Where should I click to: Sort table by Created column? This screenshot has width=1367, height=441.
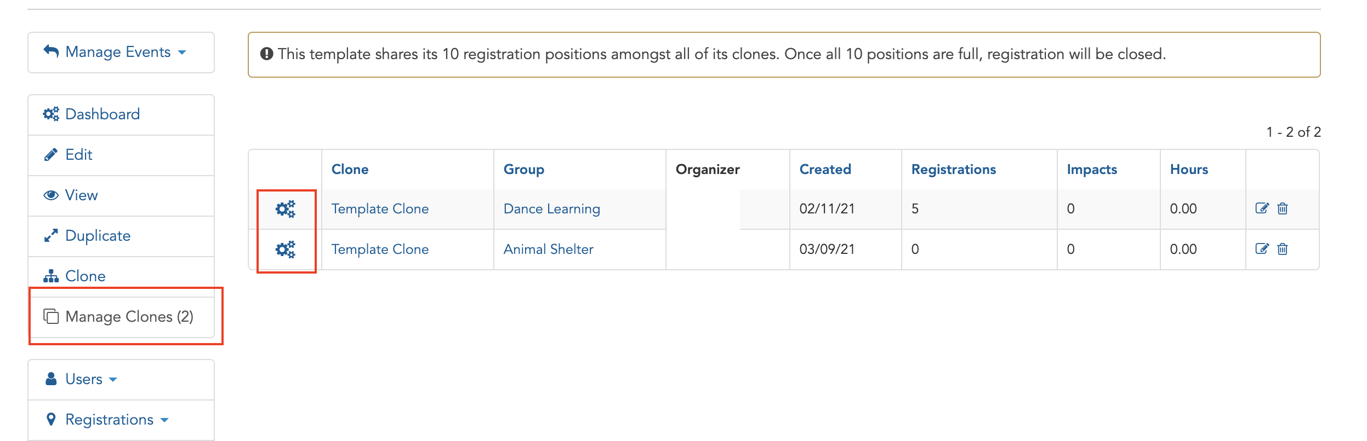(825, 170)
